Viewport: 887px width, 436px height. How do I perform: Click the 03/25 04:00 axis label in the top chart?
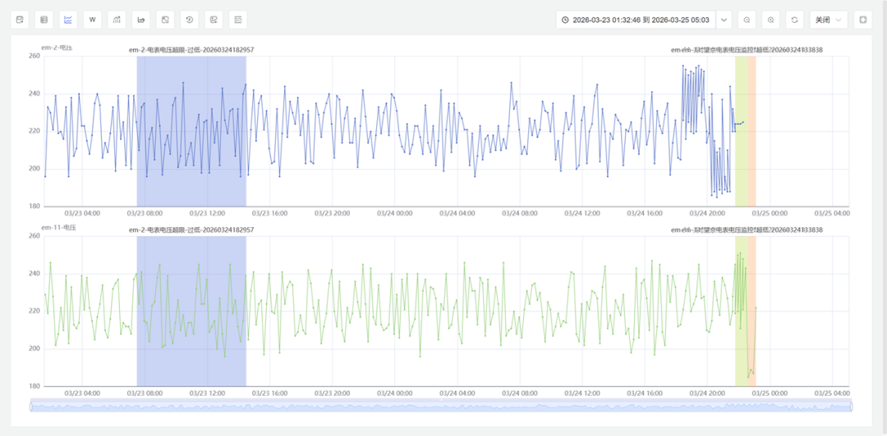(x=832, y=213)
